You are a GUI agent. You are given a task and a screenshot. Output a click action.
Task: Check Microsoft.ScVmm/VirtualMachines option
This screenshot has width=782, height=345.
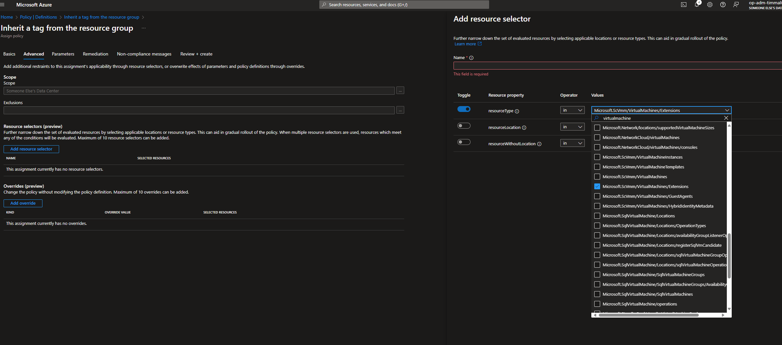[x=597, y=177]
